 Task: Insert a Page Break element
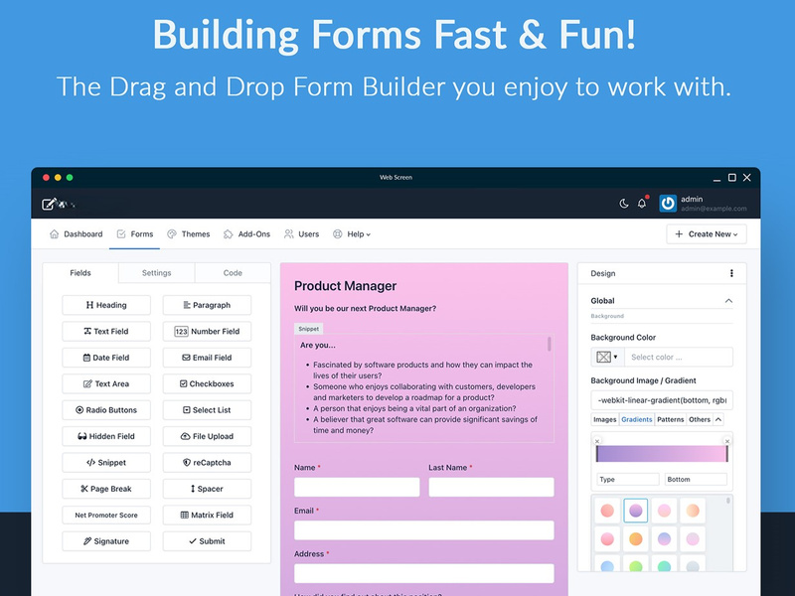[106, 488]
